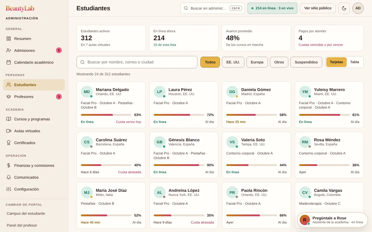
Task: Open the AD user avatar menu
Action: click(358, 8)
